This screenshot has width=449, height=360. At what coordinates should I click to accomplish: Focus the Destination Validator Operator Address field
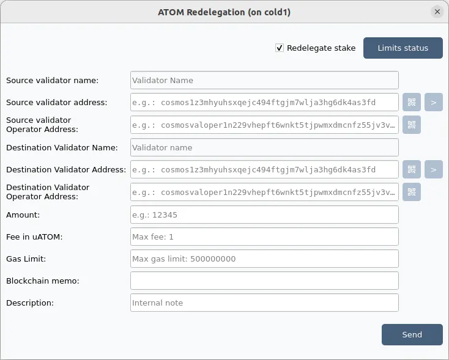coord(264,192)
